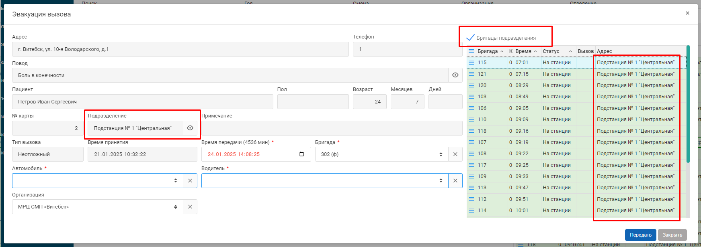
Task: Open row menu icon for brigade 109
Action: point(471,176)
